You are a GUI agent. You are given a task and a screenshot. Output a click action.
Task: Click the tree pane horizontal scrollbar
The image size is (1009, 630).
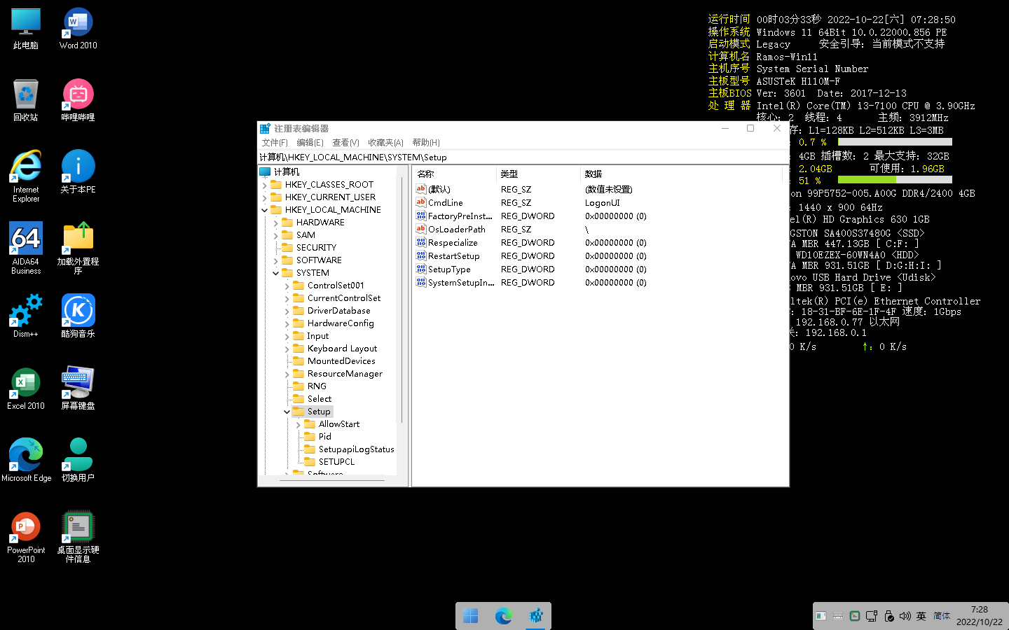click(333, 480)
